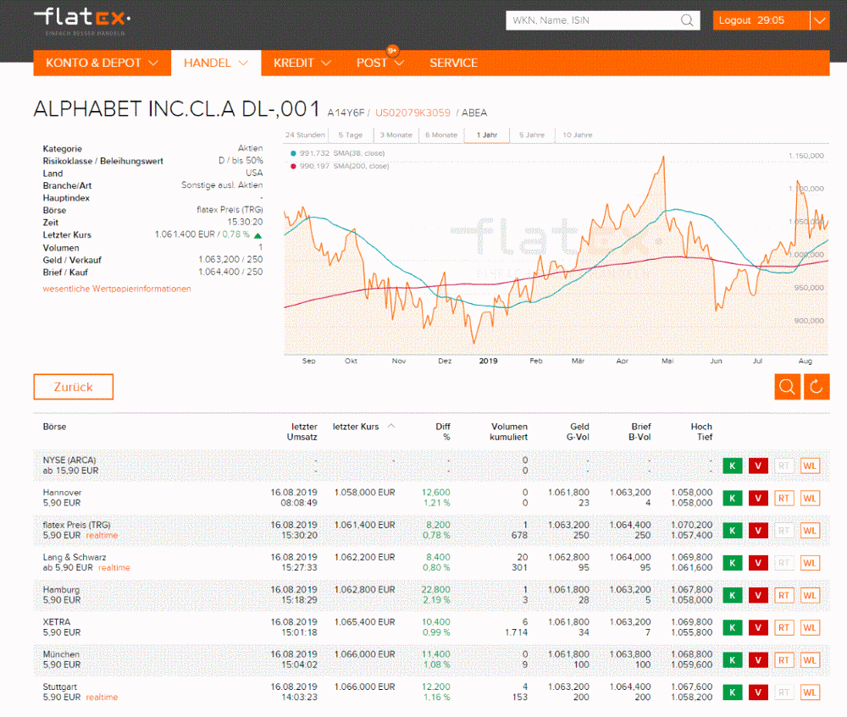
Task: Switch chart to the 10 Jahre tab
Action: click(x=578, y=135)
